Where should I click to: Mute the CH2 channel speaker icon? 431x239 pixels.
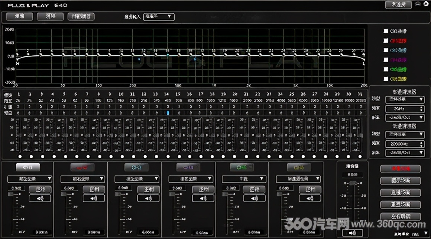[94, 198]
